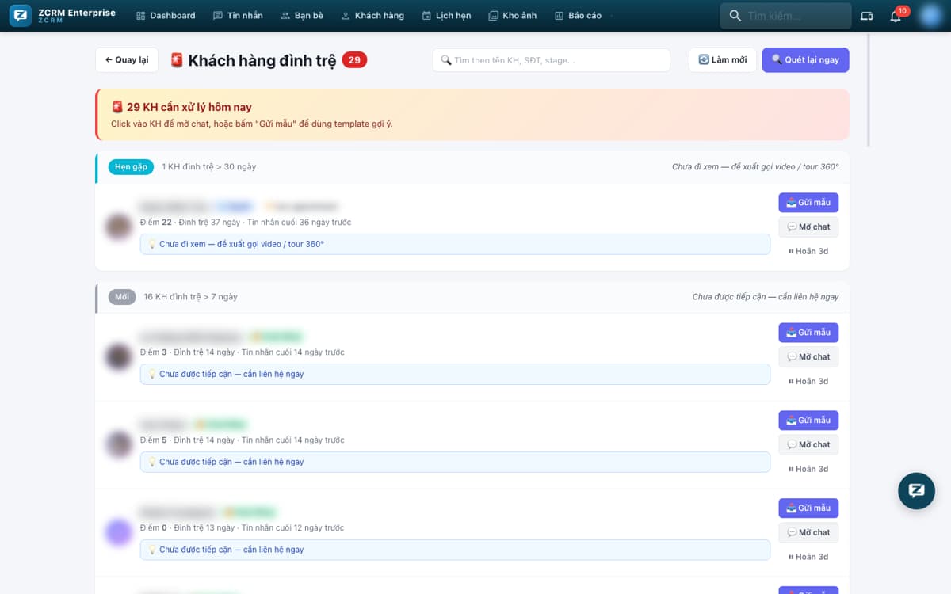This screenshot has width=951, height=594.
Task: Click the avatar of customer with score 5
Action: tap(119, 445)
